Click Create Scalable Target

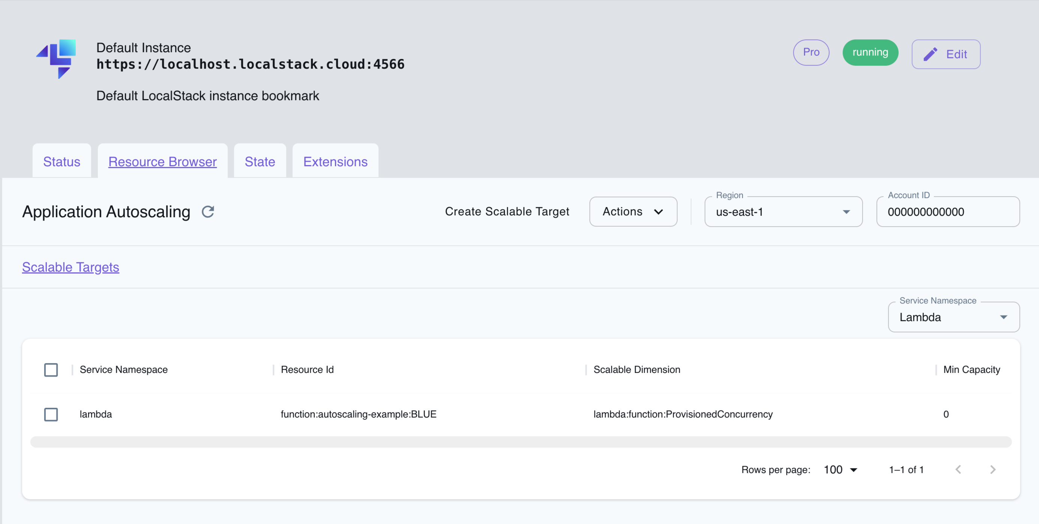point(507,212)
